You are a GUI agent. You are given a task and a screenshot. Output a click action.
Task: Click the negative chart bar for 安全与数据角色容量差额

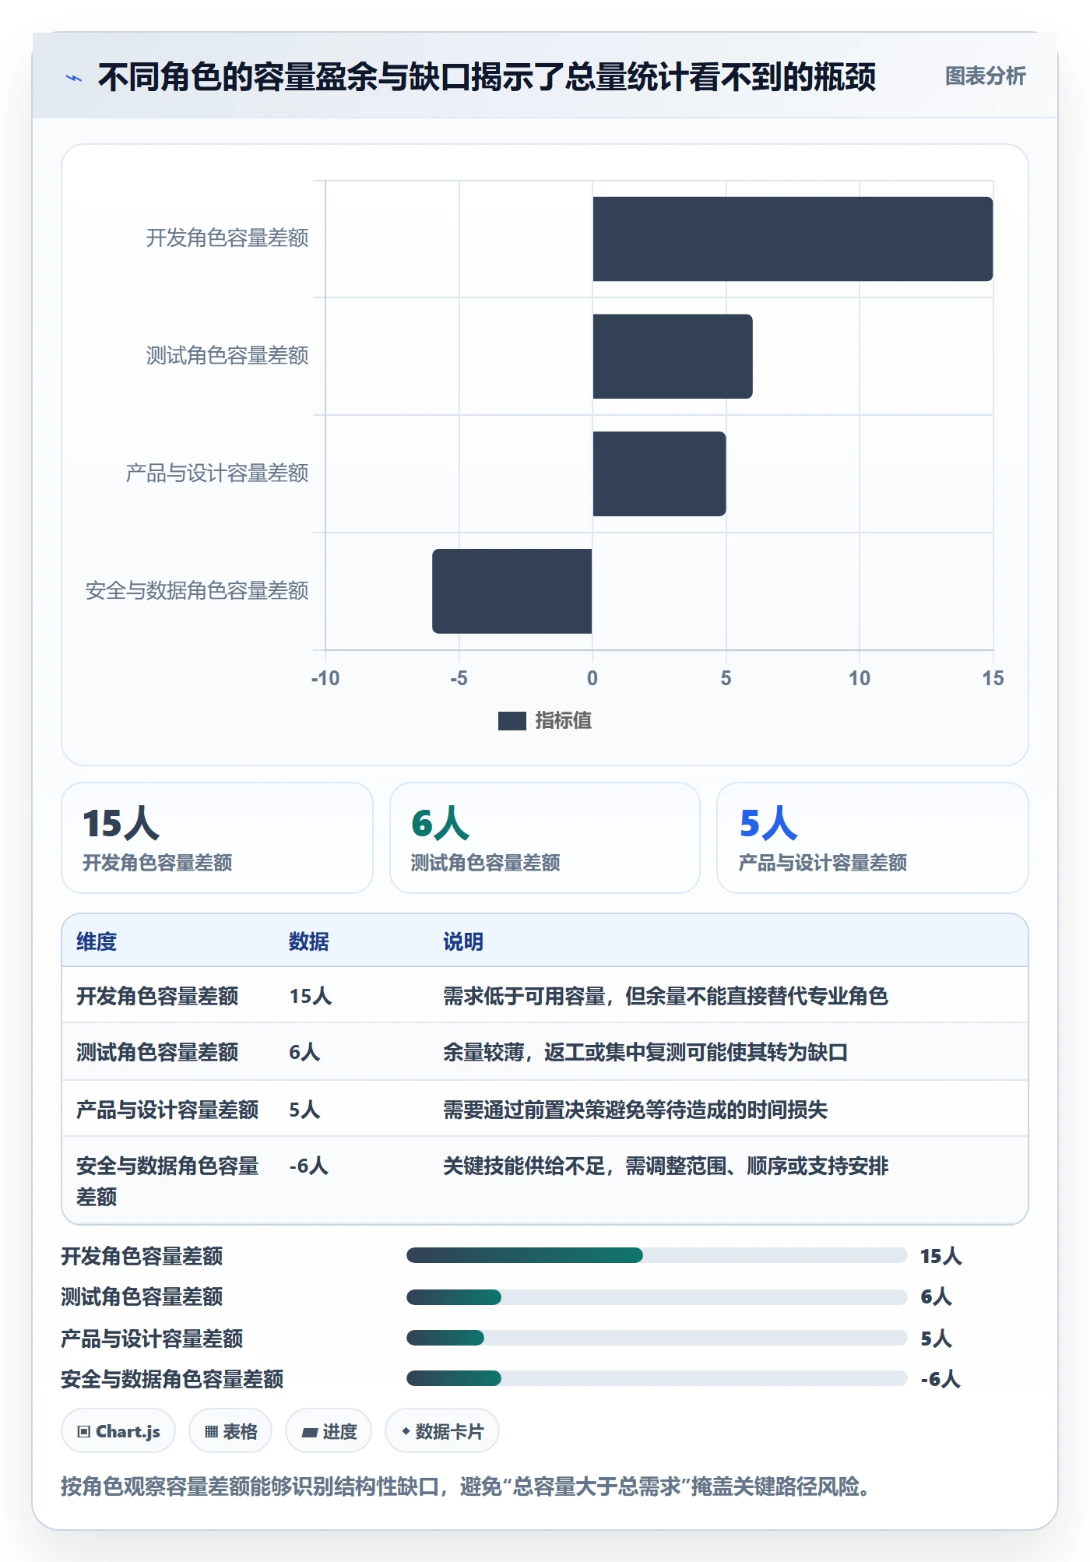click(512, 591)
